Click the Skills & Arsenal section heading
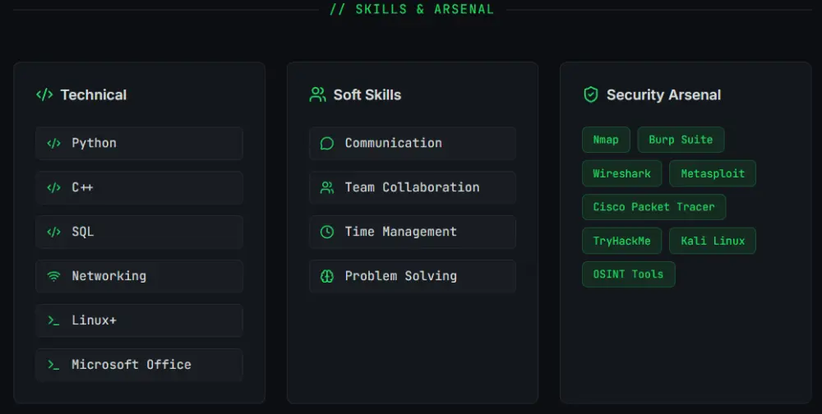Image resolution: width=822 pixels, height=414 pixels. coord(412,10)
